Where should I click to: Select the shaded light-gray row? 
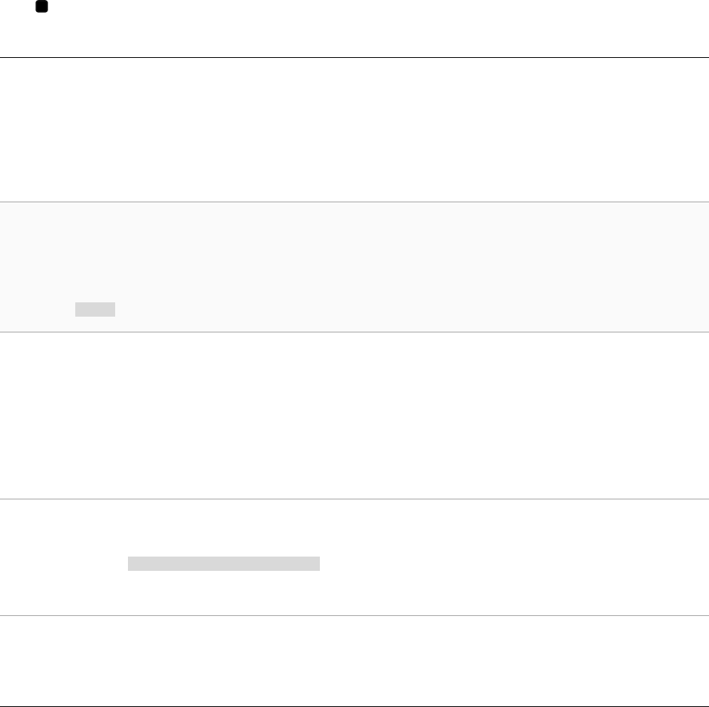click(354, 267)
